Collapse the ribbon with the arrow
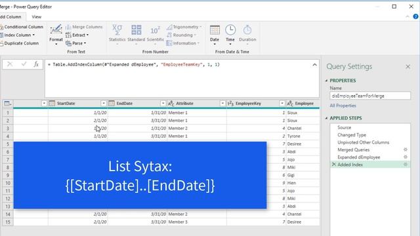This screenshot has width=420, height=236. (408, 16)
